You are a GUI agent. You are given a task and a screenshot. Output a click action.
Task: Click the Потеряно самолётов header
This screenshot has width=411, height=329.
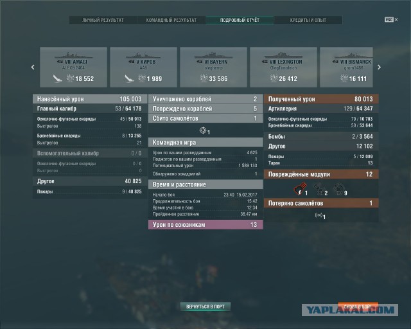[x=321, y=203]
